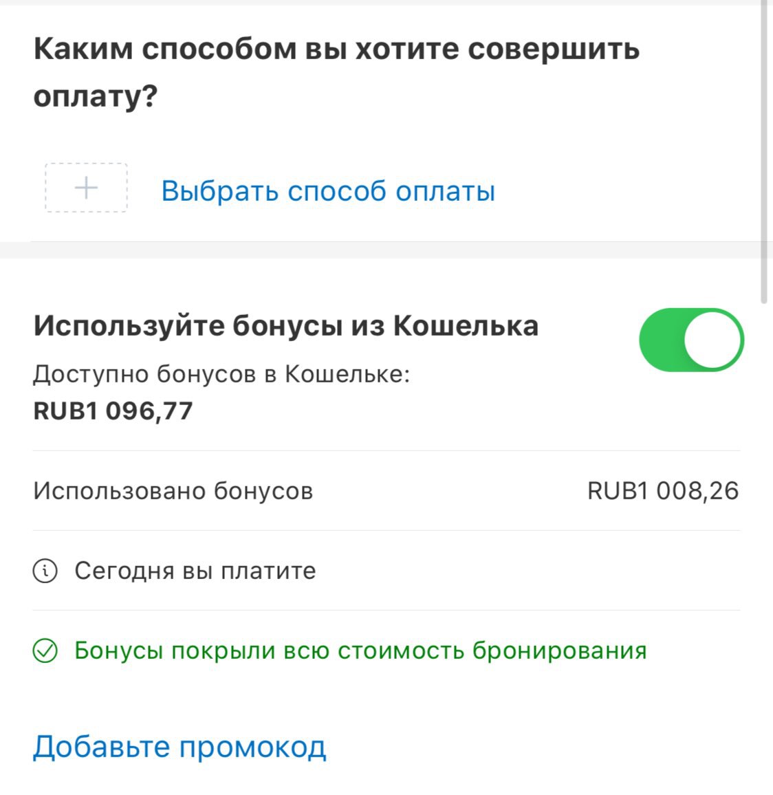Disable the 'Используйте бонусы из Кошелька' switch
The image size is (773, 795).
tap(691, 340)
